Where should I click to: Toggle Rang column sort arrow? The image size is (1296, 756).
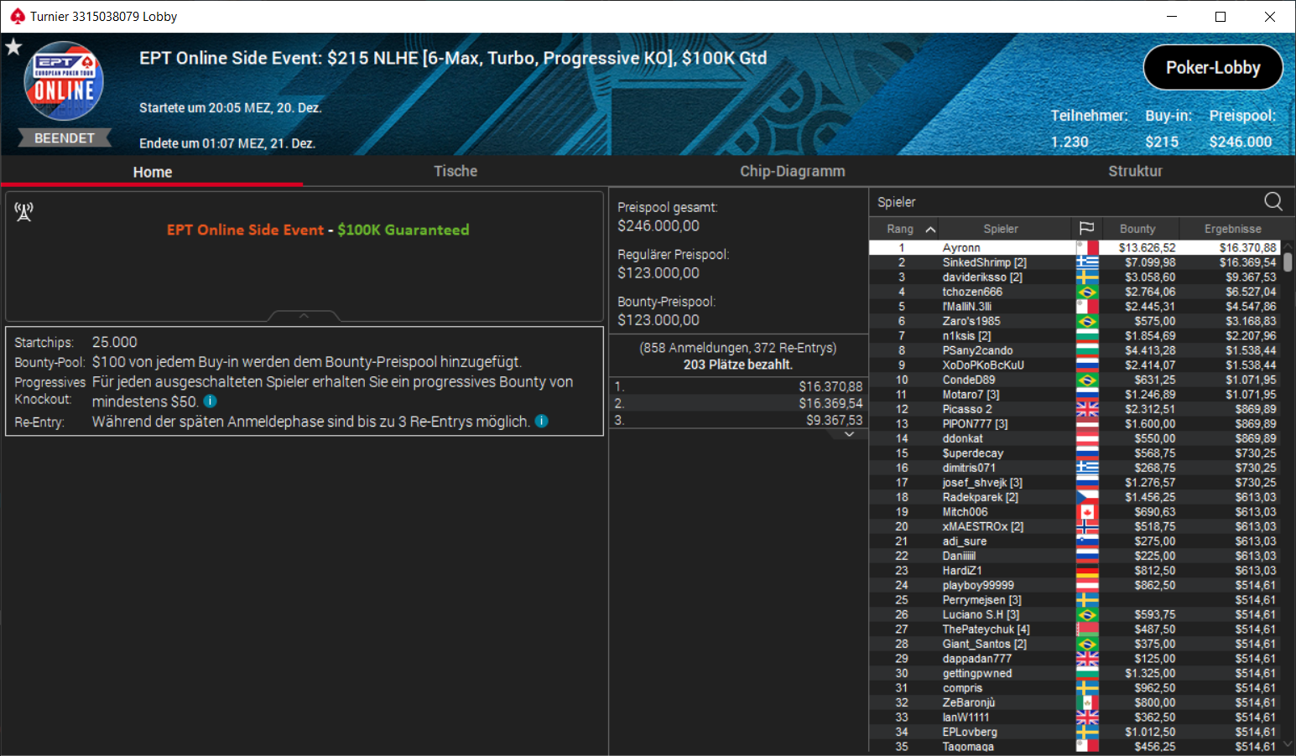coord(930,229)
